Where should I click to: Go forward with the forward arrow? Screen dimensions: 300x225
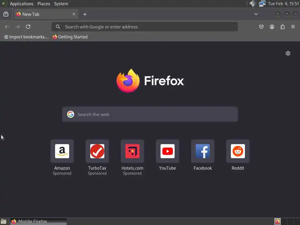[18, 27]
